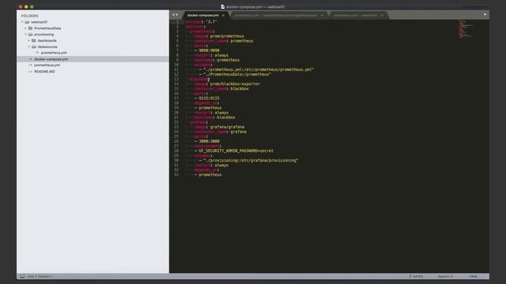Click the prom/blackbox-exporter image line
506x284 pixels.
coord(227,84)
